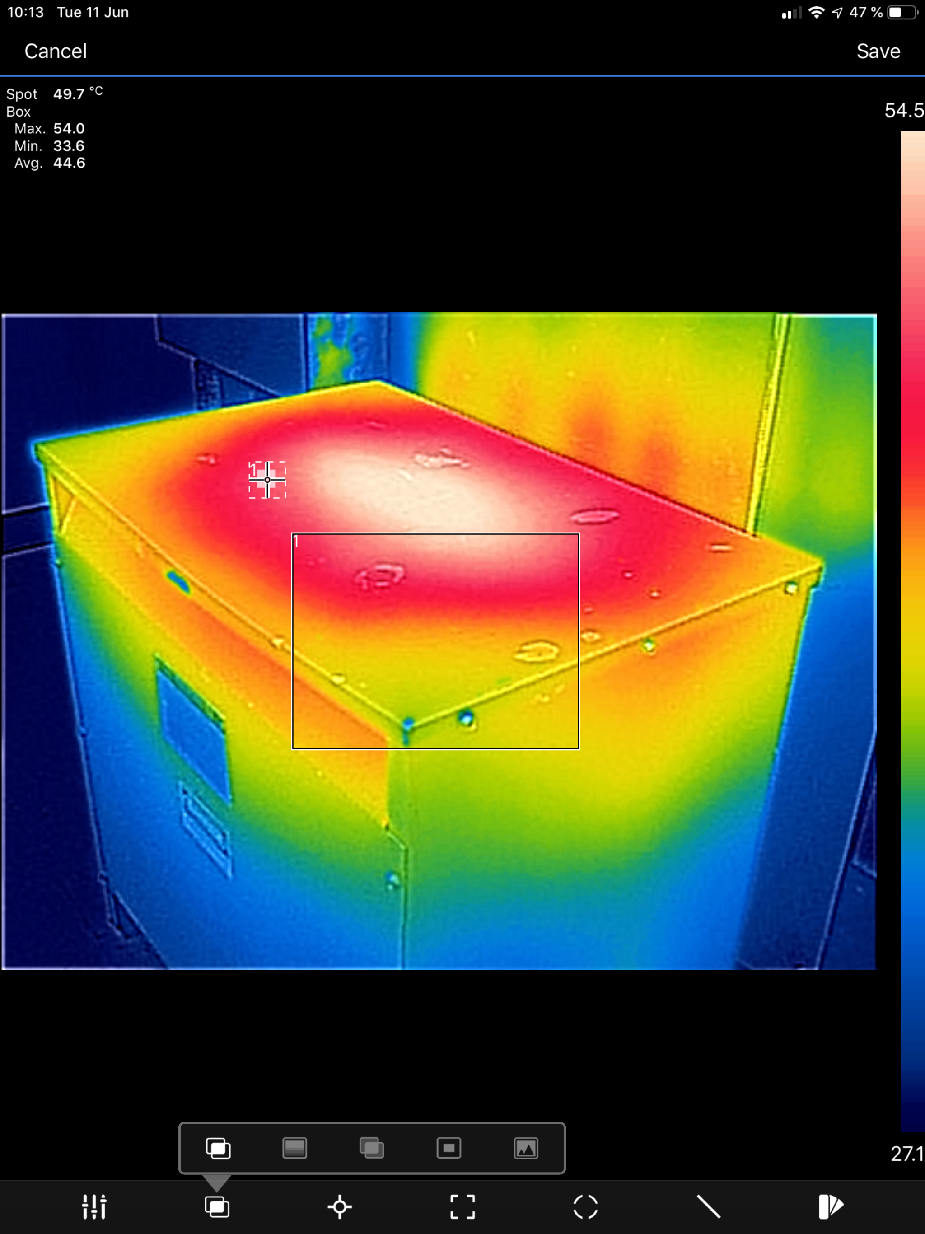The width and height of the screenshot is (925, 1234).
Task: Tap the image mode icon in bottom toolbar
Action: pyautogui.click(x=216, y=1206)
